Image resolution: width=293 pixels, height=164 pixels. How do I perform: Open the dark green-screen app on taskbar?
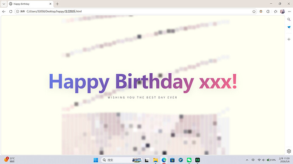pos(197,160)
